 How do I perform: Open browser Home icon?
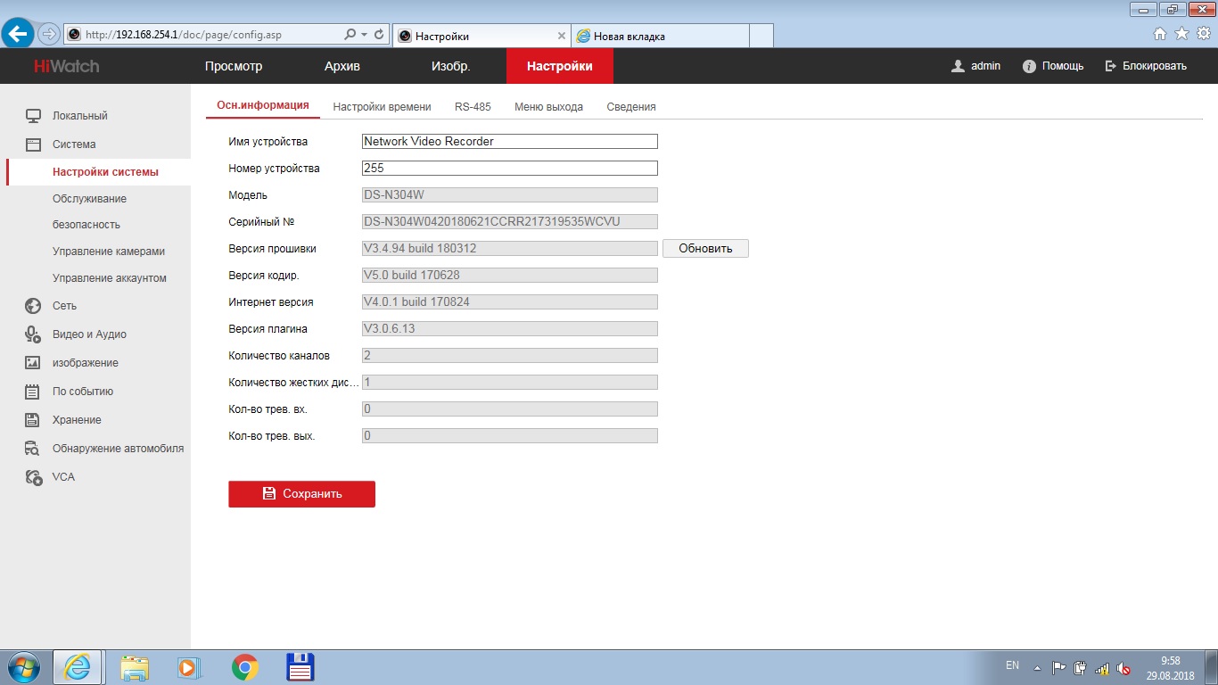1160,34
